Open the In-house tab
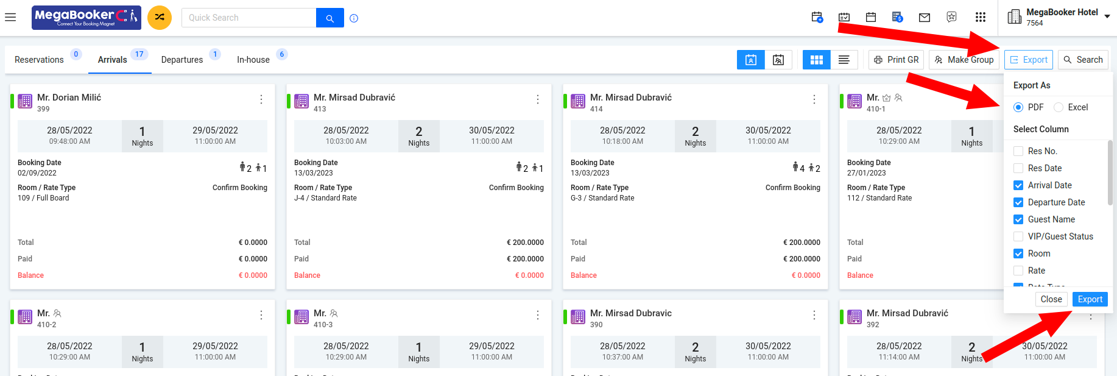The image size is (1117, 376). click(253, 60)
